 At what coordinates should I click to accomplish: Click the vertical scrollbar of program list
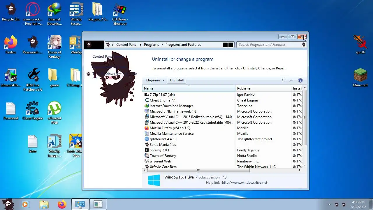point(305,118)
